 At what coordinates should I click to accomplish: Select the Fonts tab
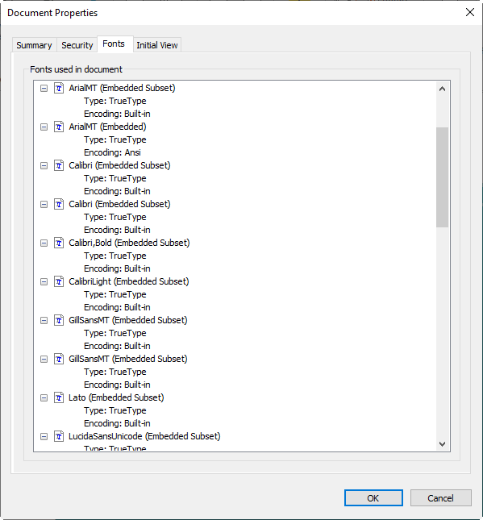pyautogui.click(x=114, y=44)
